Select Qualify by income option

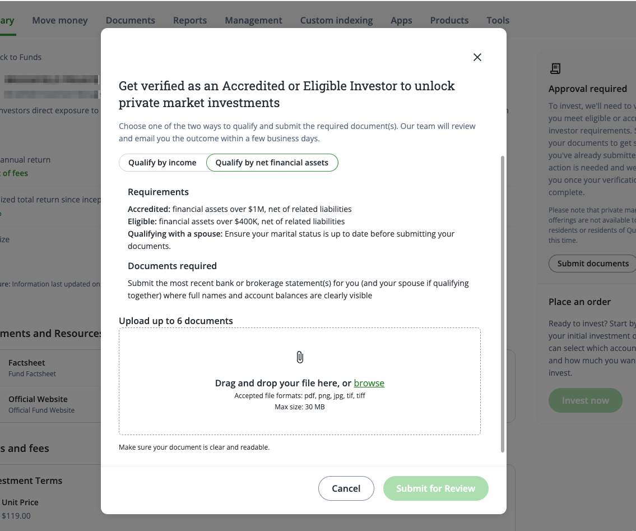(x=163, y=163)
